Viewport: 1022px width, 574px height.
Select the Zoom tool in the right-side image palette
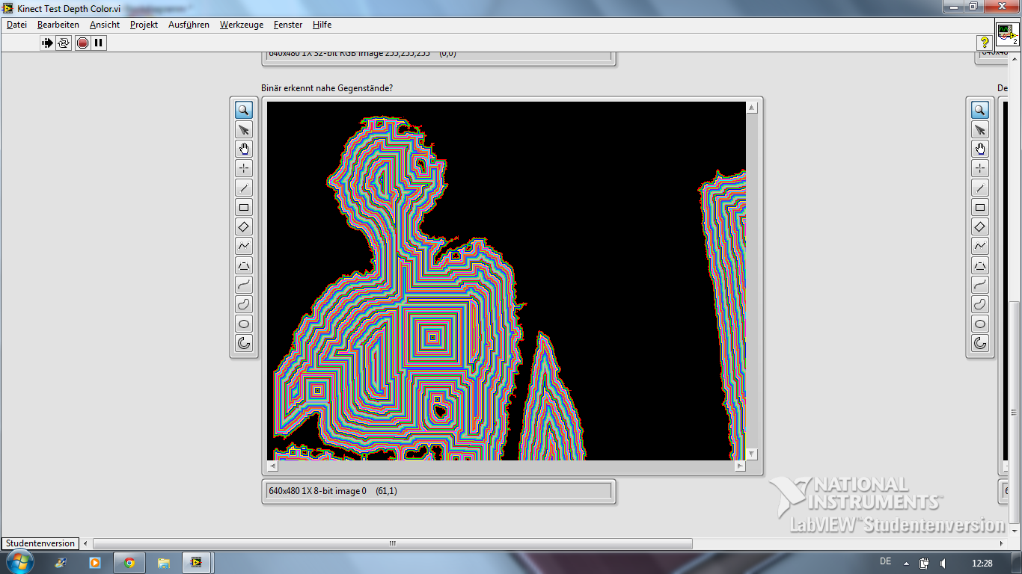pos(980,110)
